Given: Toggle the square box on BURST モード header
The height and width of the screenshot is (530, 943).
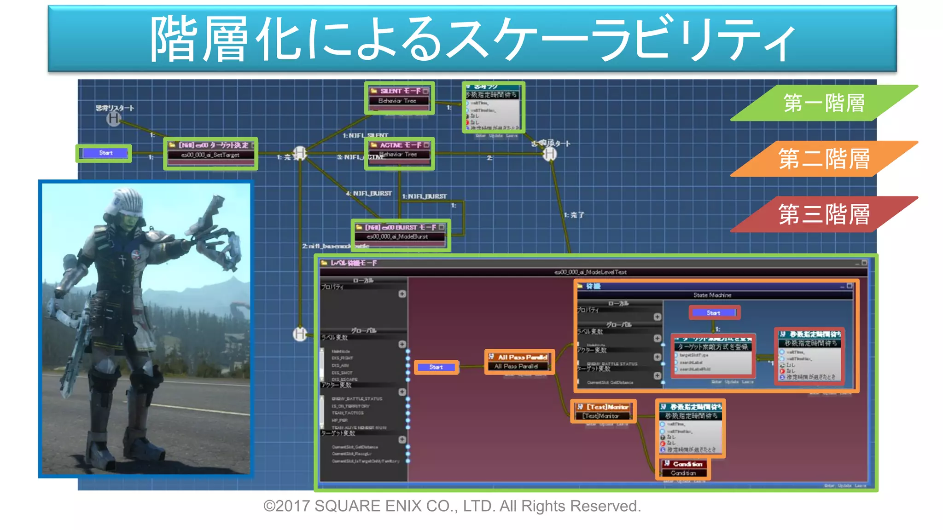Looking at the screenshot, I should [x=442, y=227].
